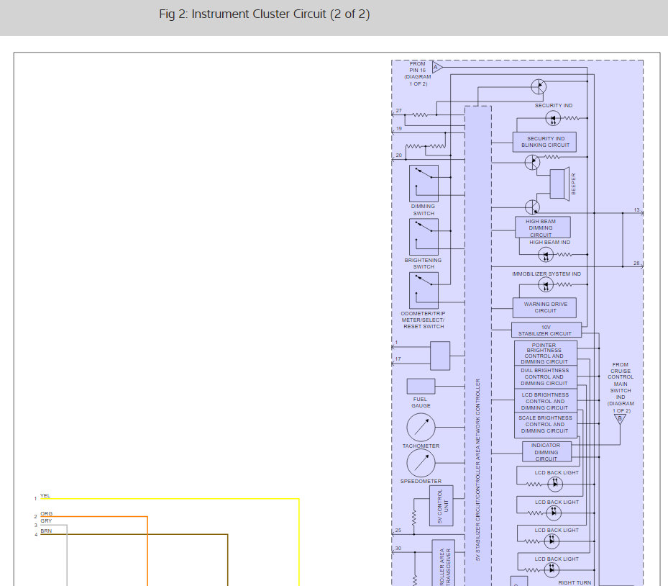Screen dimensions: 668x586
Task: Click the DIMMING SWITCH label
Action: (424, 209)
